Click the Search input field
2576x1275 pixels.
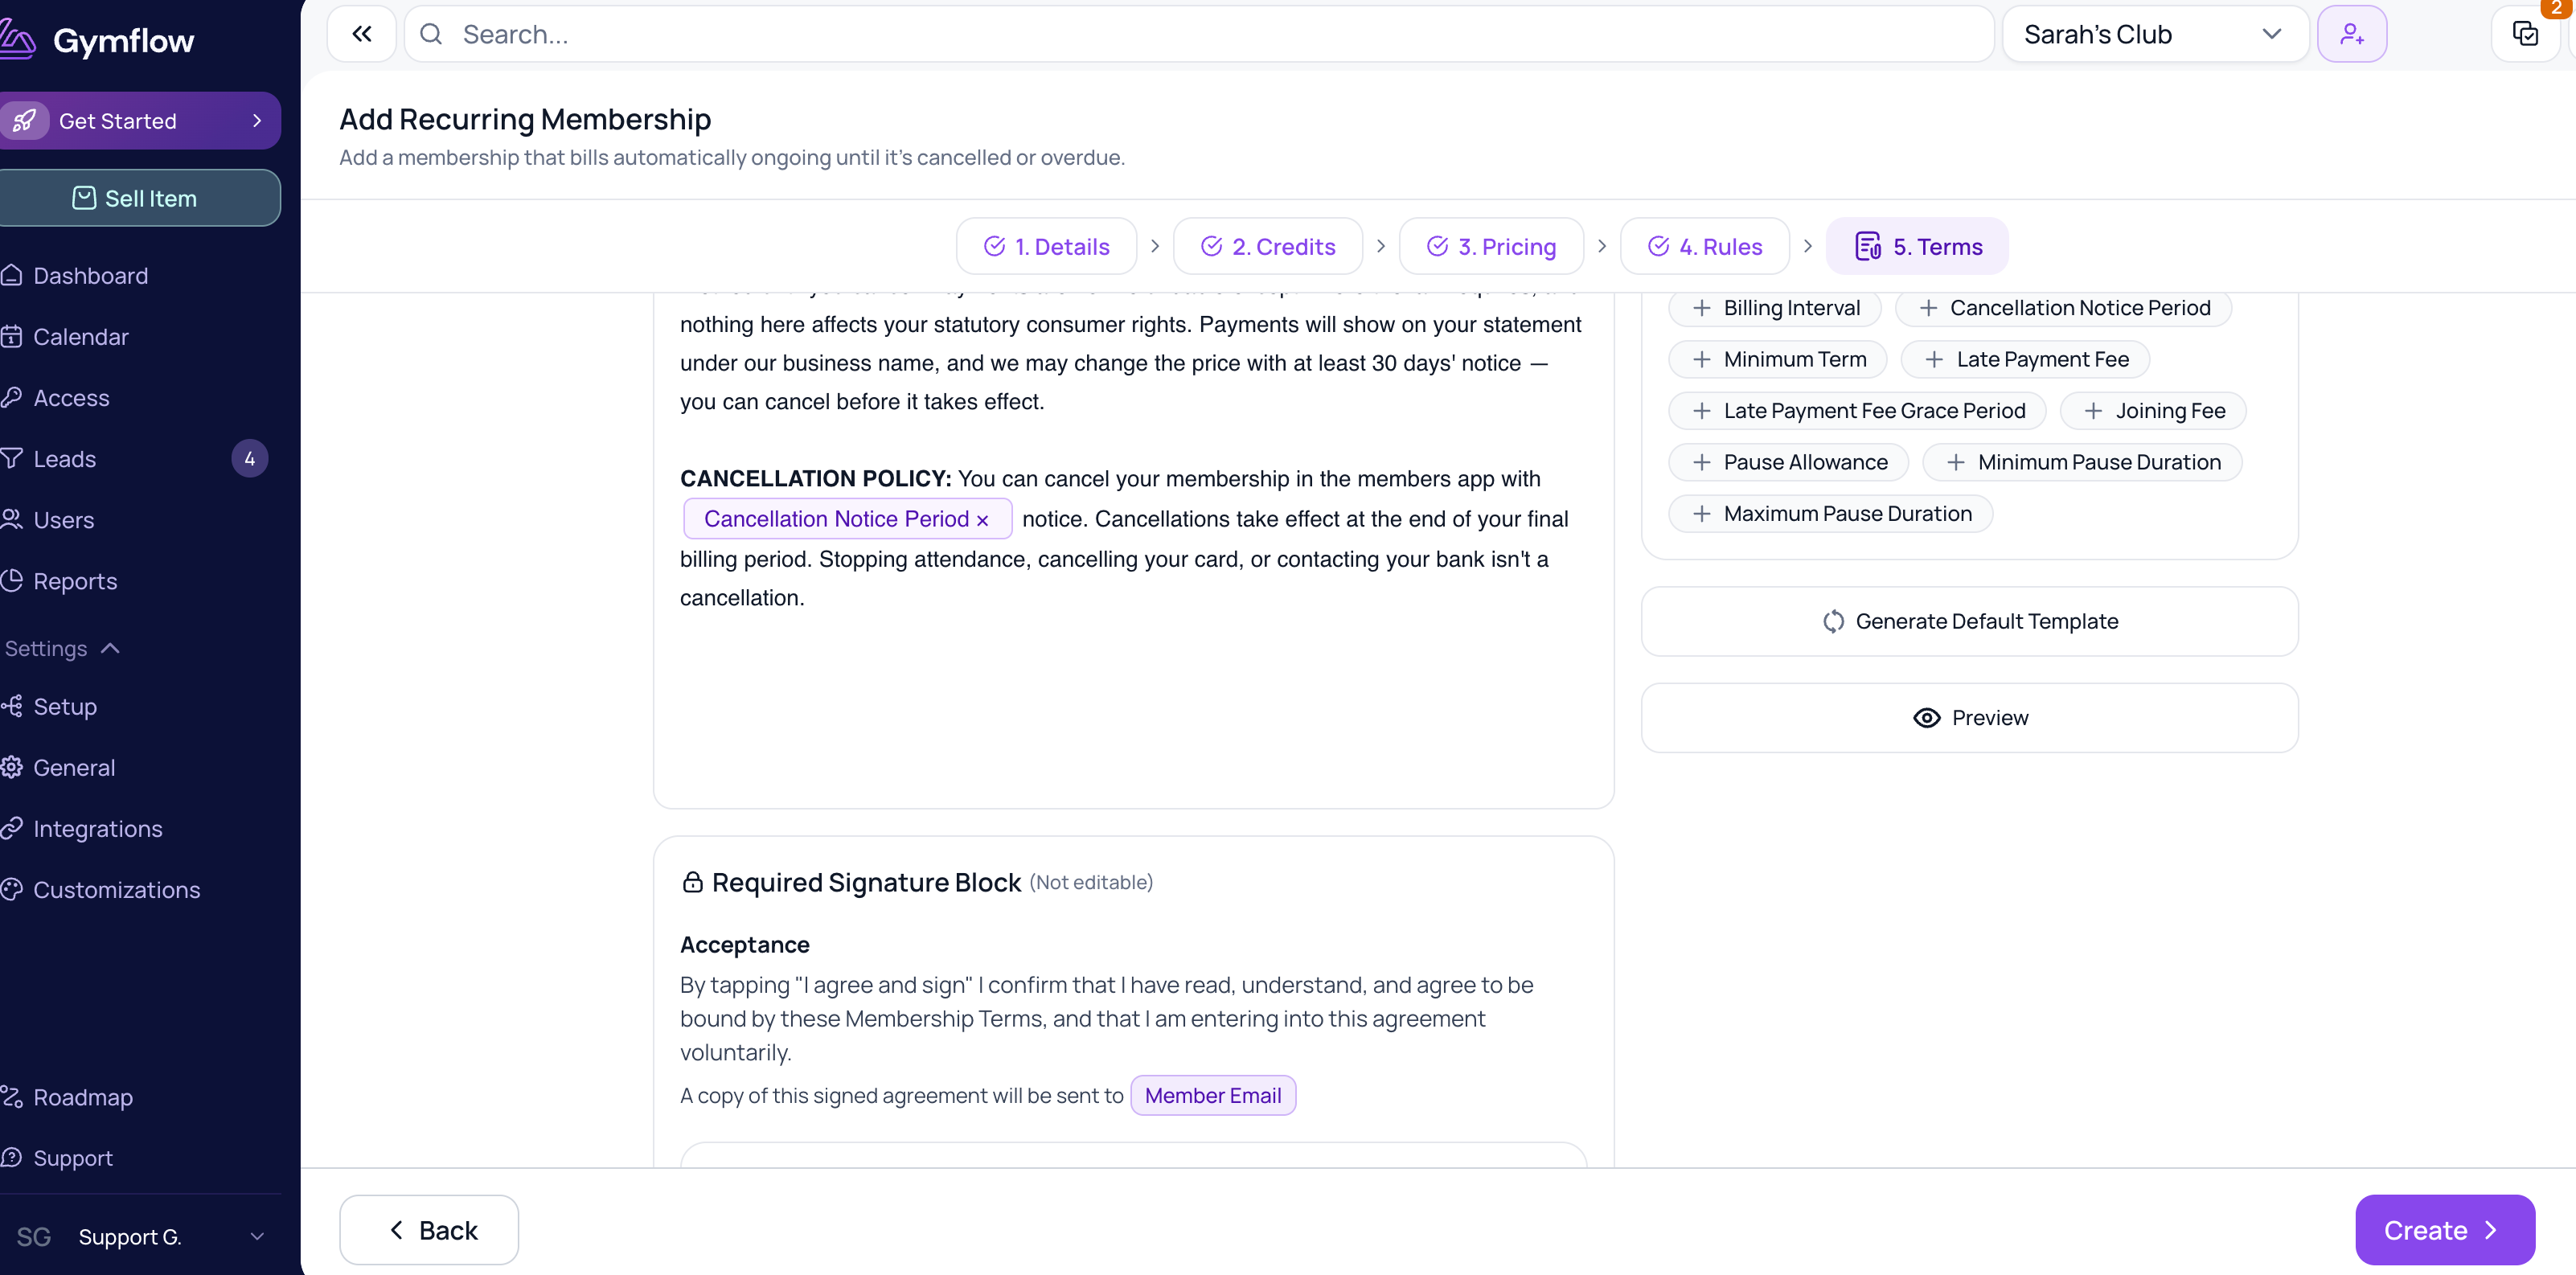[1198, 34]
